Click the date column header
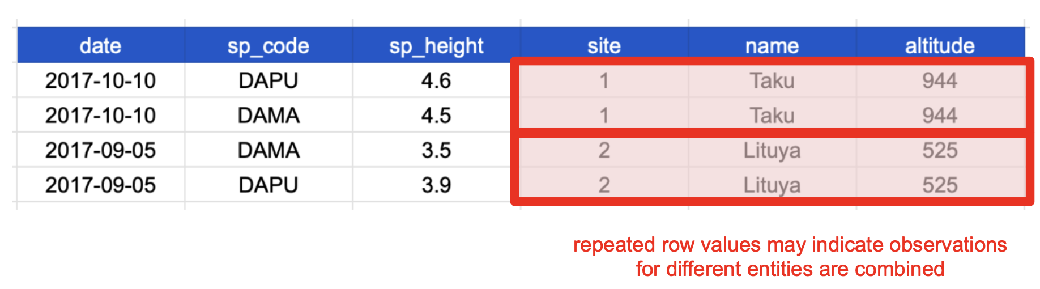The width and height of the screenshot is (1040, 289). pyautogui.click(x=100, y=46)
